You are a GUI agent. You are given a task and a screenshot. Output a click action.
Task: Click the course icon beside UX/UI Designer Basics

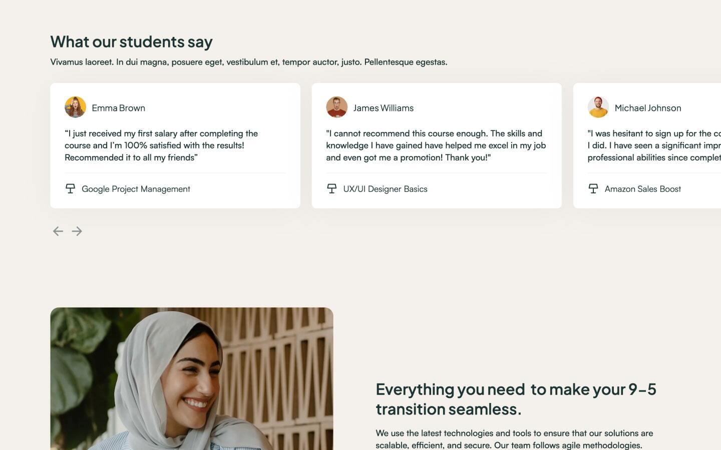tap(332, 189)
